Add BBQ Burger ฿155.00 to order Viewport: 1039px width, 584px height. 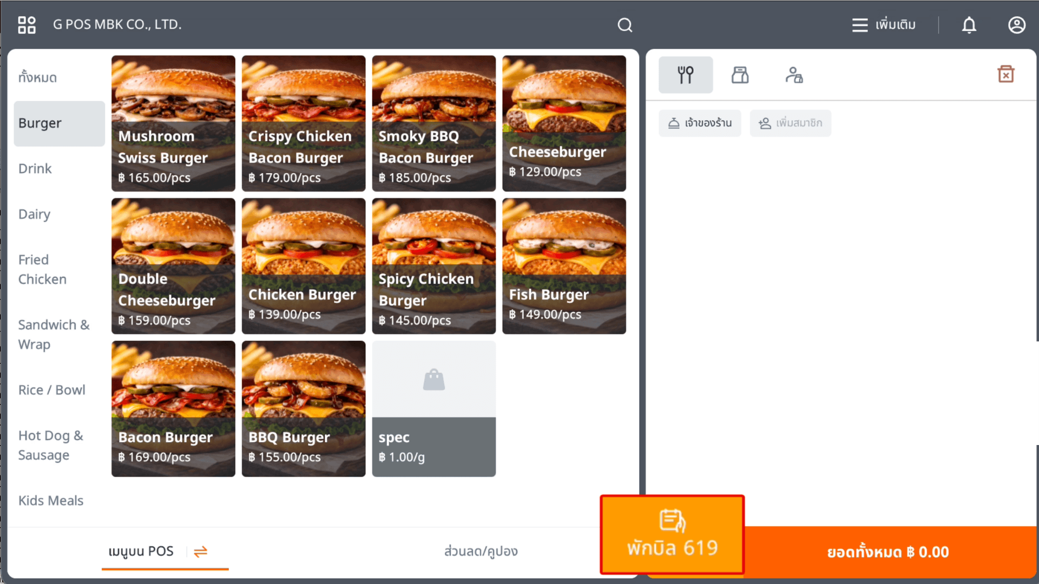[304, 409]
